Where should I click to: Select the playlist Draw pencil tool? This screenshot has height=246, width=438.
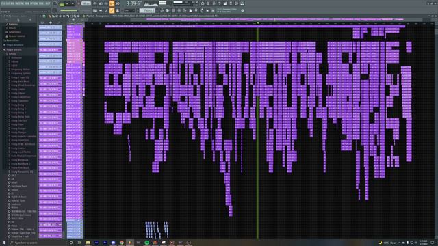click(49, 16)
